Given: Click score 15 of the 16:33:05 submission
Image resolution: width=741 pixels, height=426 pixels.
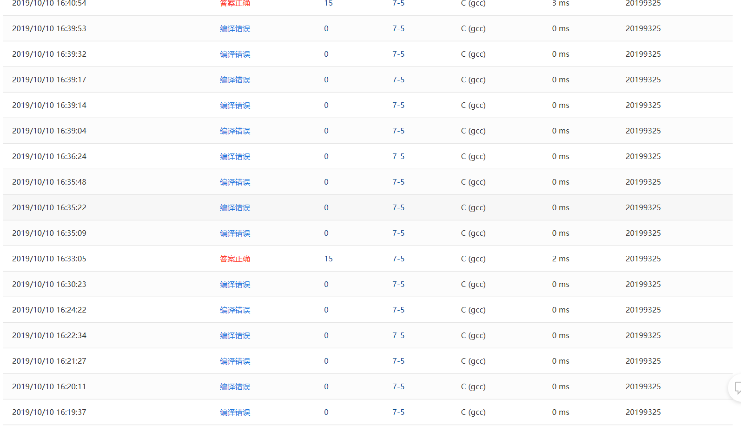Looking at the screenshot, I should tap(328, 259).
